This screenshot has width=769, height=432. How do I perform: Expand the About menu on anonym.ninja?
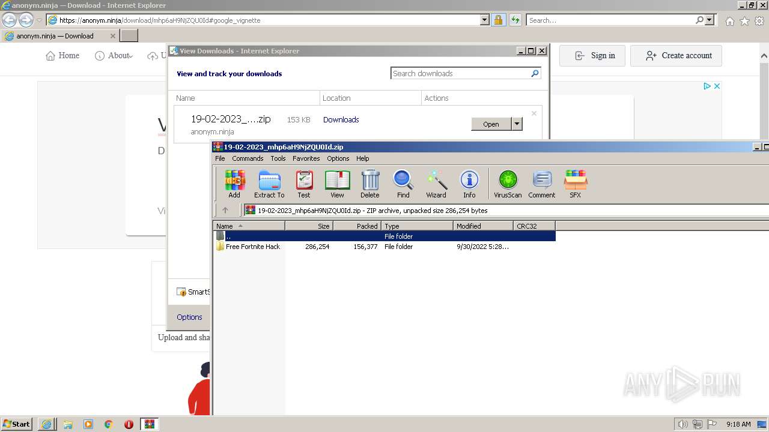[x=114, y=55]
